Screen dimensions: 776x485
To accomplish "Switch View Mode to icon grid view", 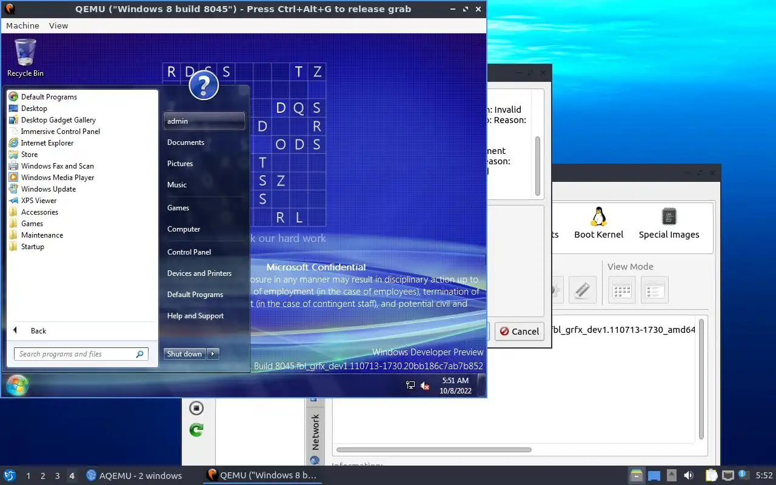I will [x=621, y=290].
